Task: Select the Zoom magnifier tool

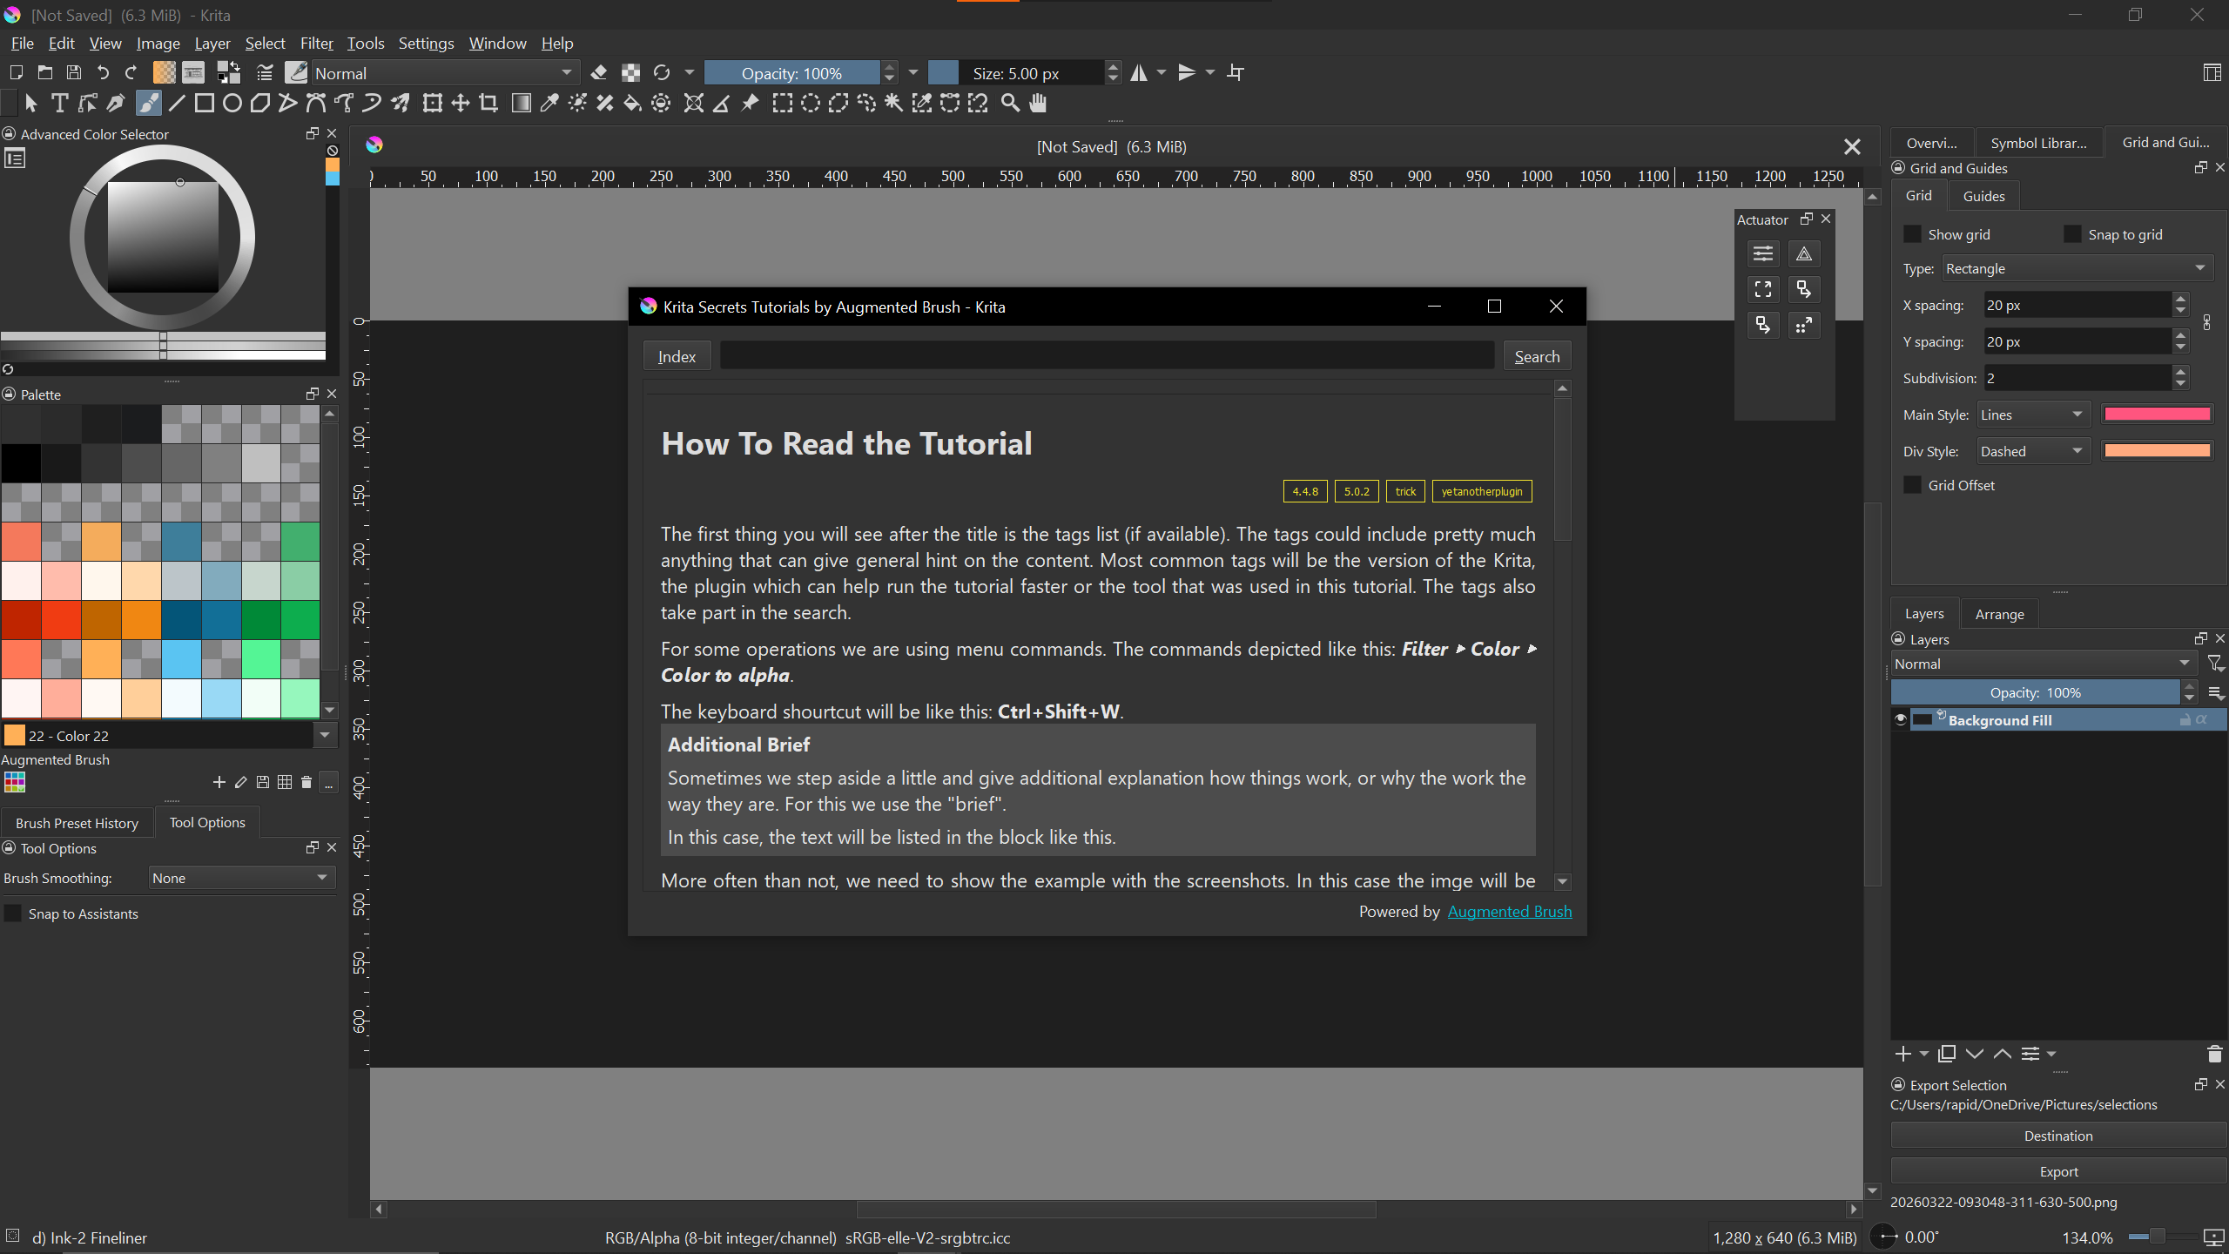Action: 1010,104
